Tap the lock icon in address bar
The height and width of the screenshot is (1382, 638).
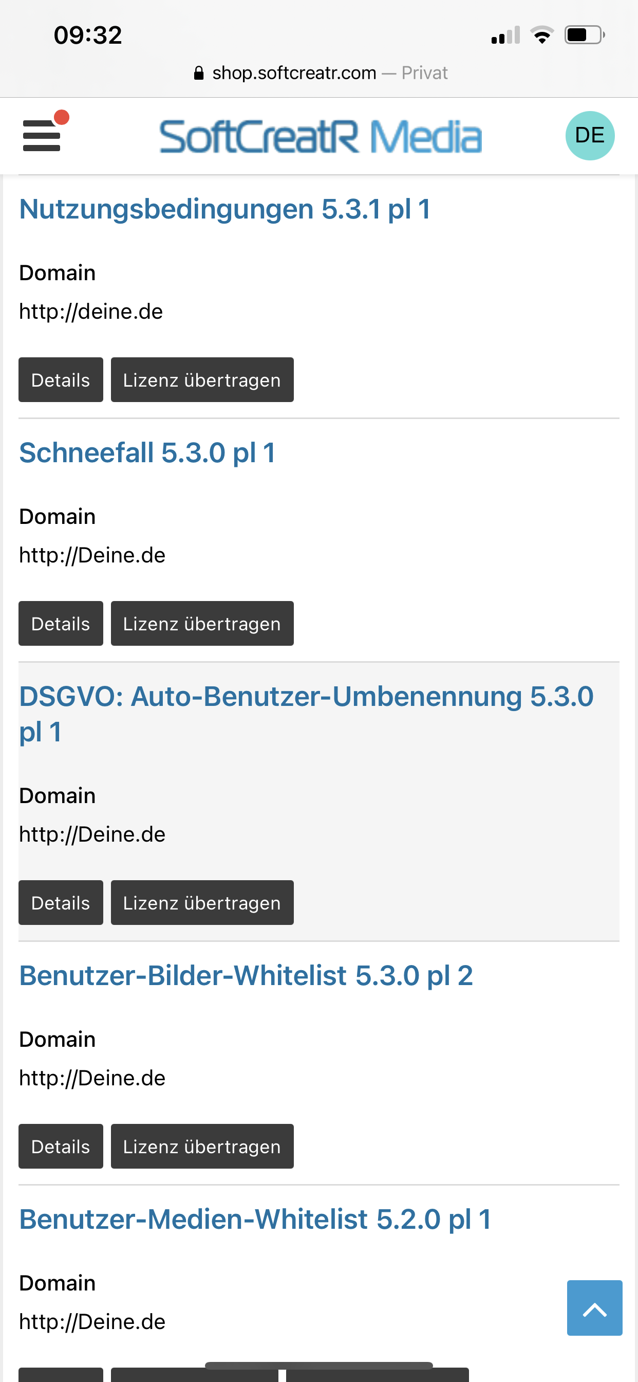199,73
